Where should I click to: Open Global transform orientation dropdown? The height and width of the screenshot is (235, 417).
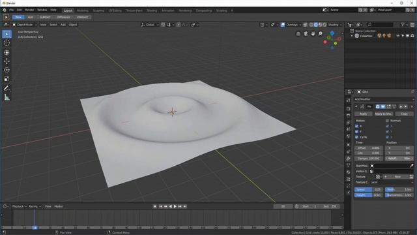[150, 25]
